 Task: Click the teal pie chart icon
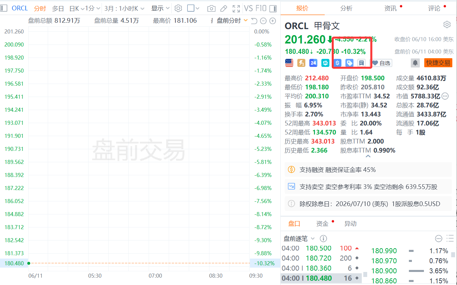tap(325, 63)
